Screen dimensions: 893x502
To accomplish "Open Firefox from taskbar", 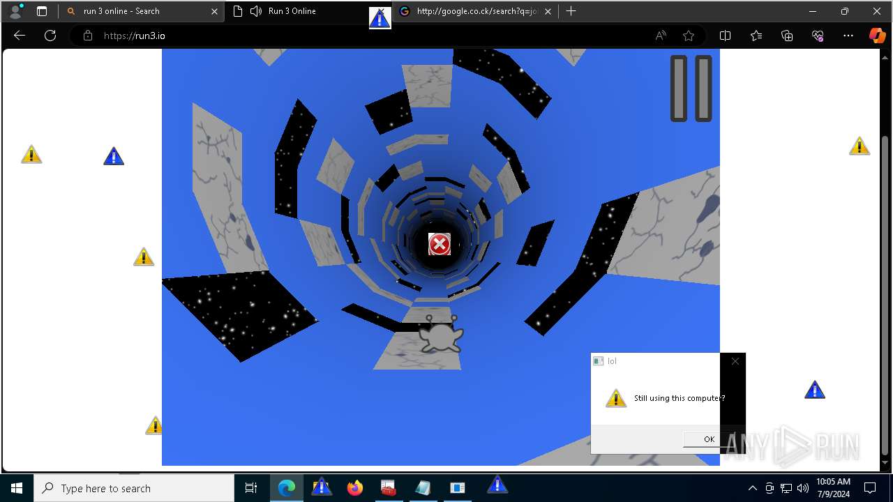I will (x=355, y=488).
